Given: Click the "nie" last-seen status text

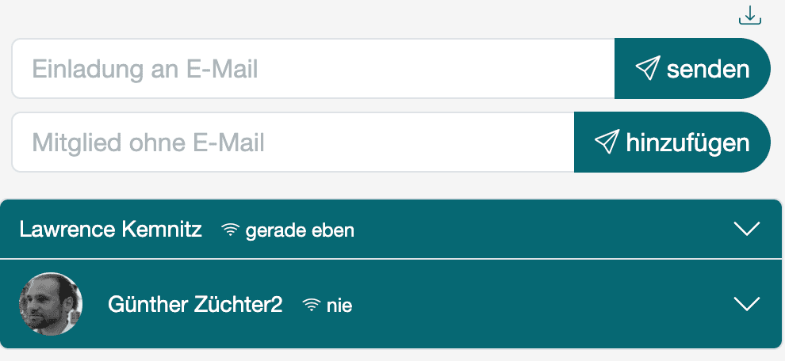Looking at the screenshot, I should pos(339,306).
